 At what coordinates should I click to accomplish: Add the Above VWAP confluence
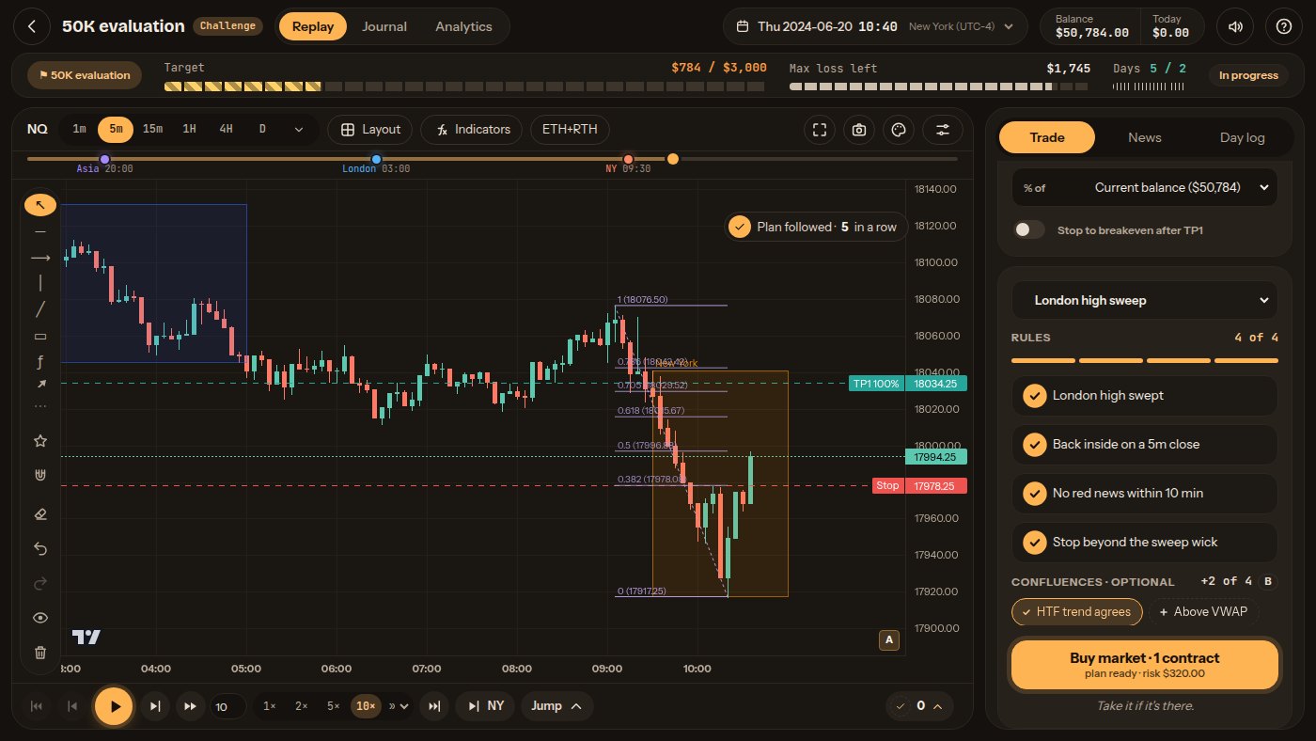coord(1204,612)
